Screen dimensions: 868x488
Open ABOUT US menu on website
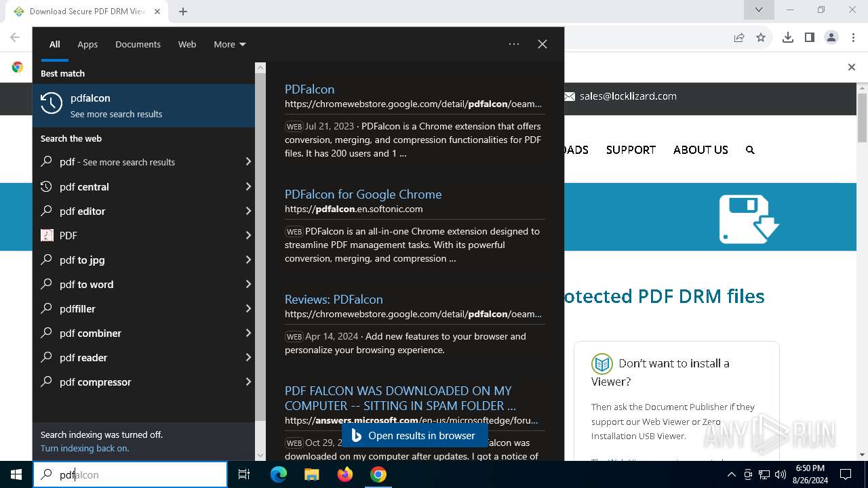coord(701,150)
